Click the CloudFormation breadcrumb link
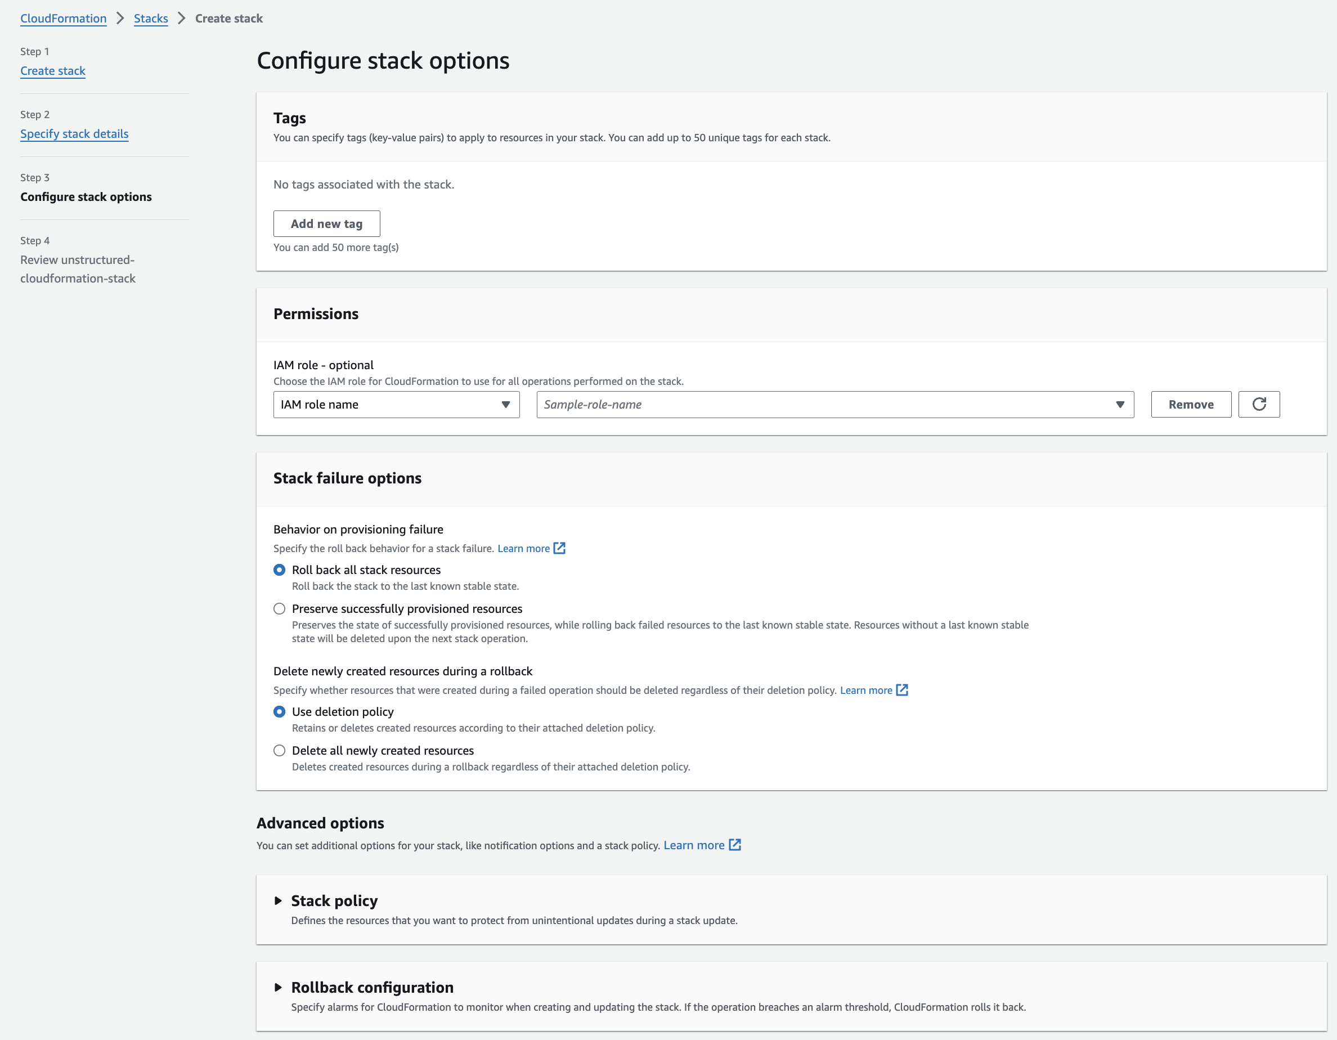Viewport: 1337px width, 1040px height. click(63, 19)
